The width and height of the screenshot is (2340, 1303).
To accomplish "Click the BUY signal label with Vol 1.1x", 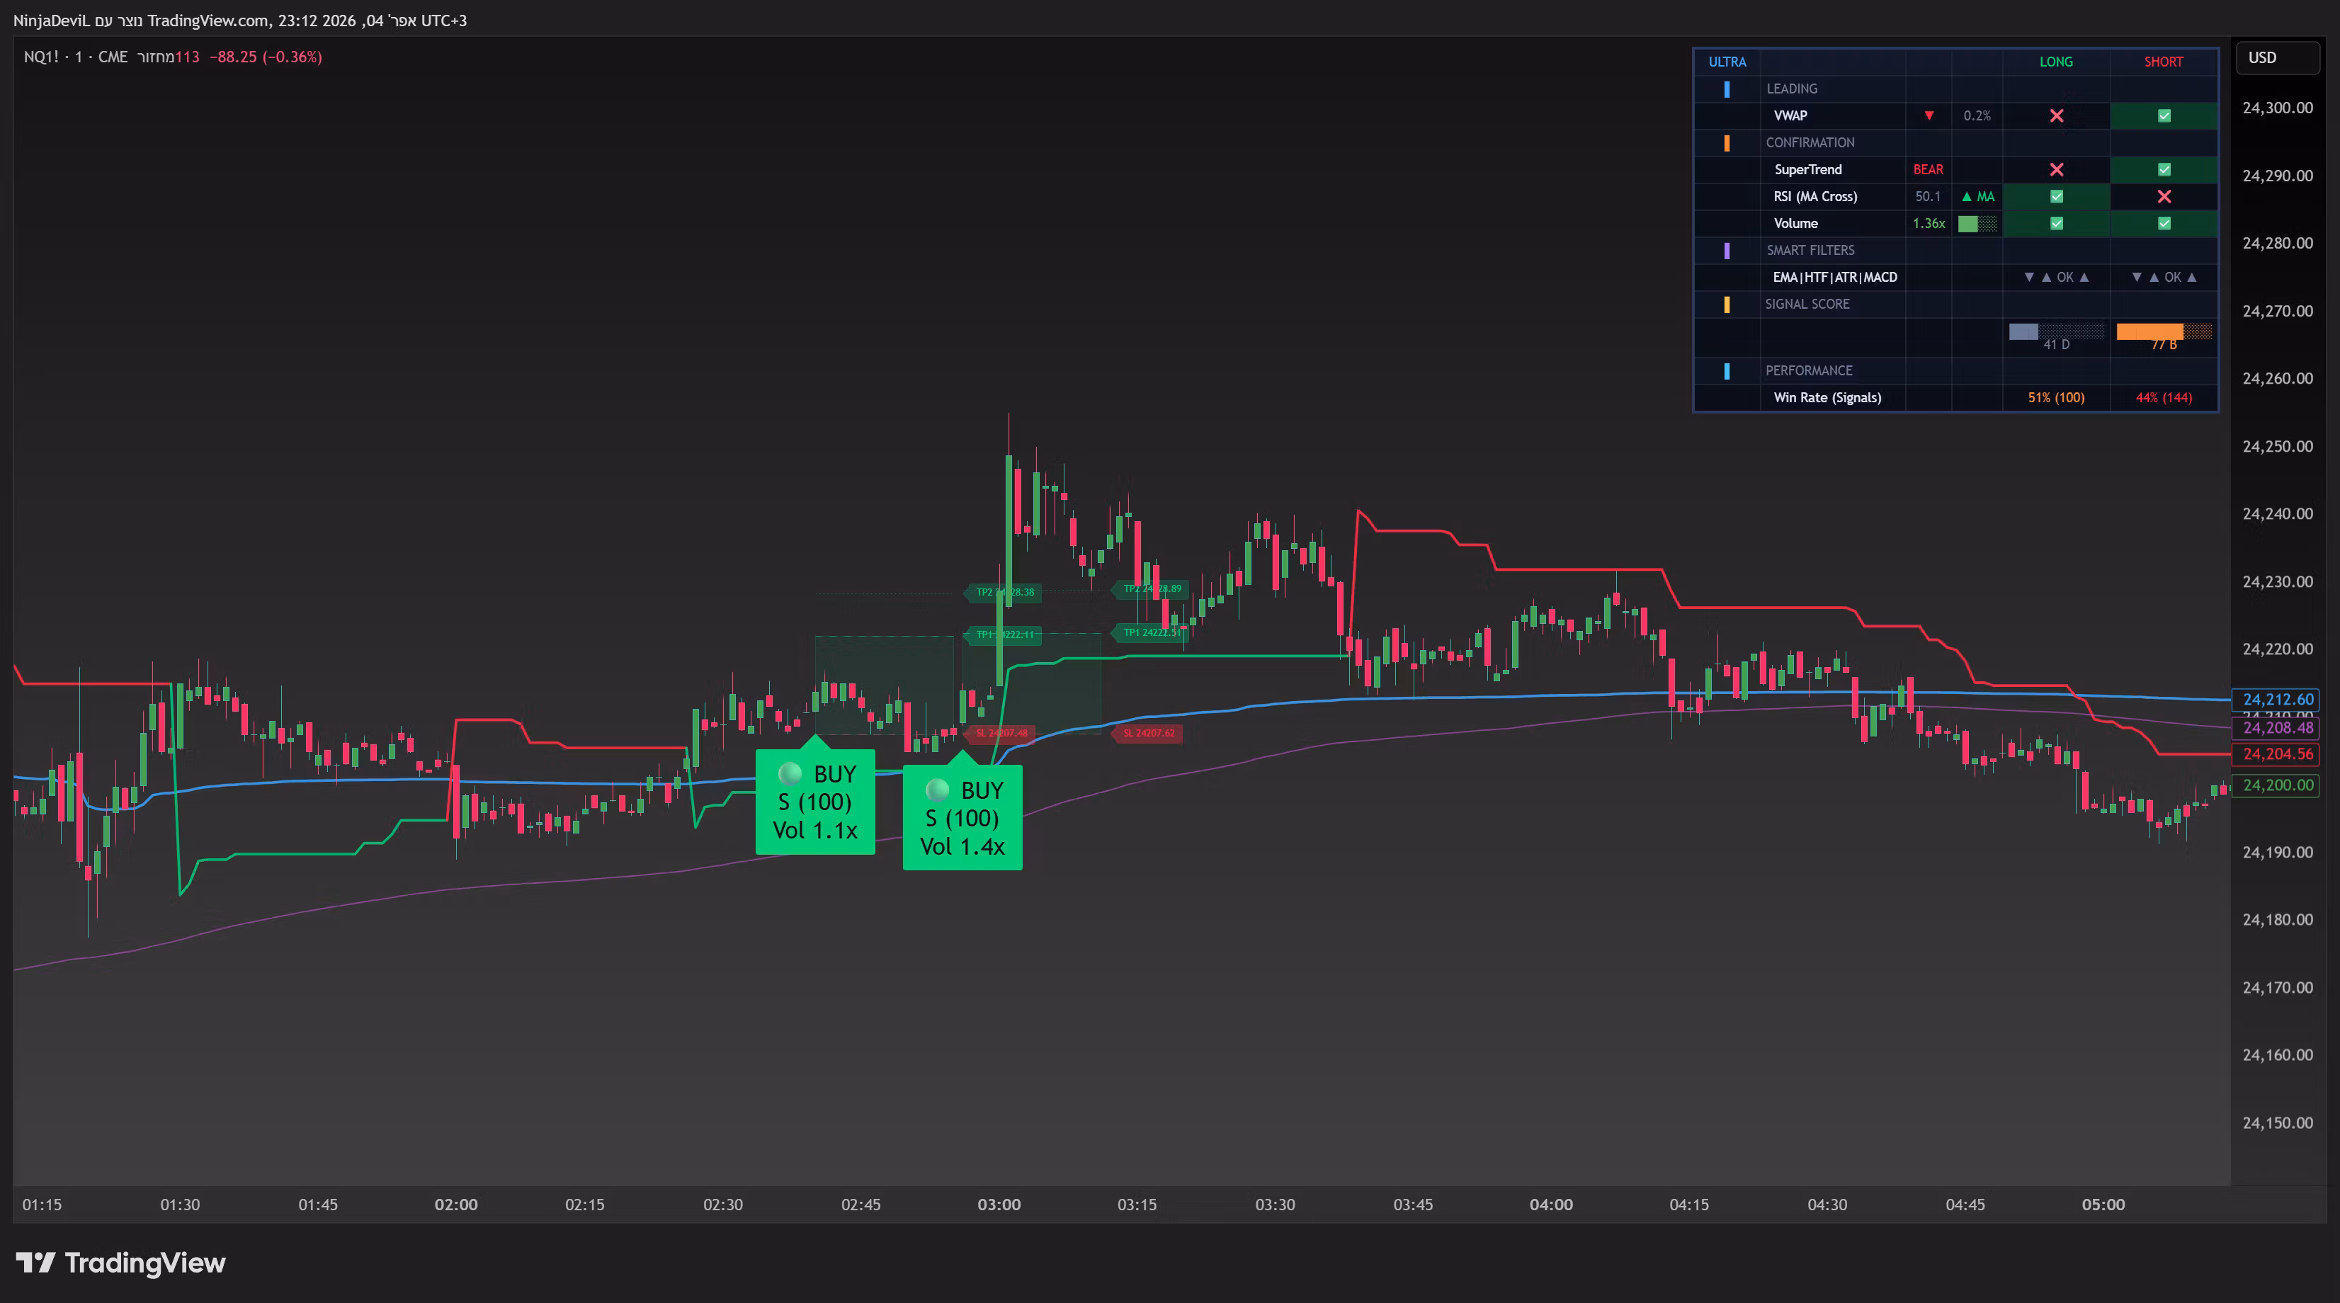I will coord(814,802).
